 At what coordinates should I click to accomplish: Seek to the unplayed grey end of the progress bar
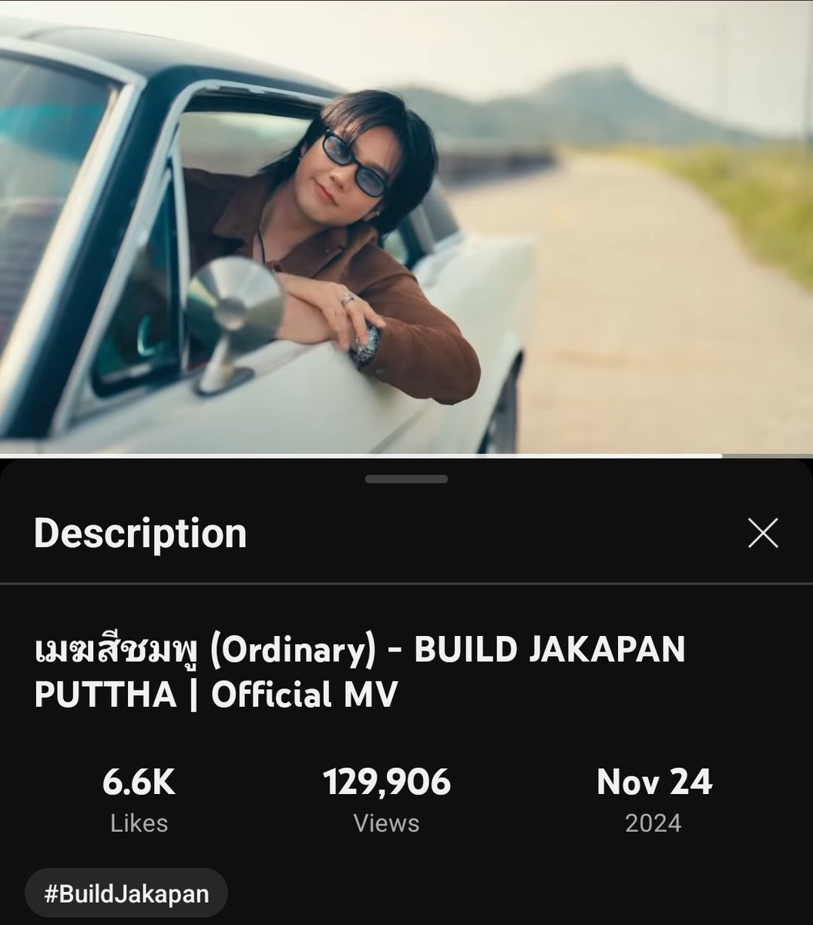(x=768, y=456)
